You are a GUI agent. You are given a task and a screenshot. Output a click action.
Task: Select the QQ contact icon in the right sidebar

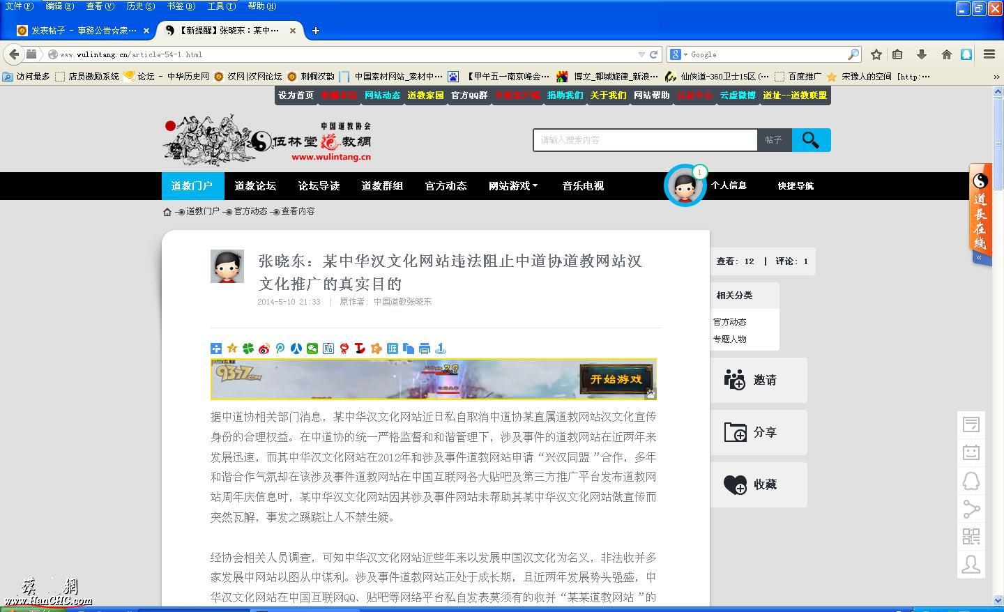971,481
